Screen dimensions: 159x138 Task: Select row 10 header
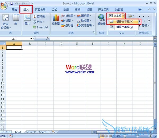(3, 83)
